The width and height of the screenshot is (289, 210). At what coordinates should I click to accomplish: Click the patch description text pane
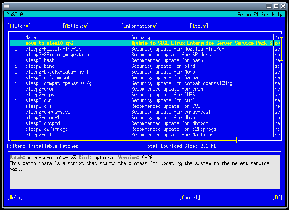click(x=145, y=171)
